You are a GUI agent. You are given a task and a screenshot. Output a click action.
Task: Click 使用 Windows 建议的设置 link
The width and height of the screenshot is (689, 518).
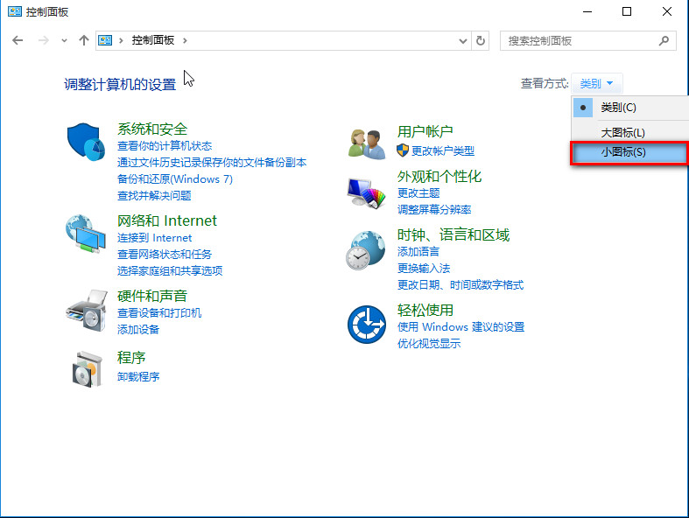click(x=461, y=327)
